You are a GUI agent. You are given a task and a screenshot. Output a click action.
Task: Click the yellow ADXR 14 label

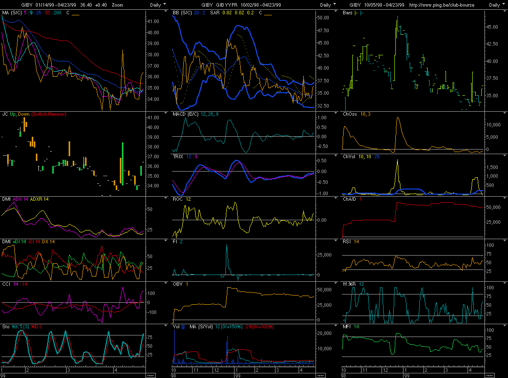point(39,199)
